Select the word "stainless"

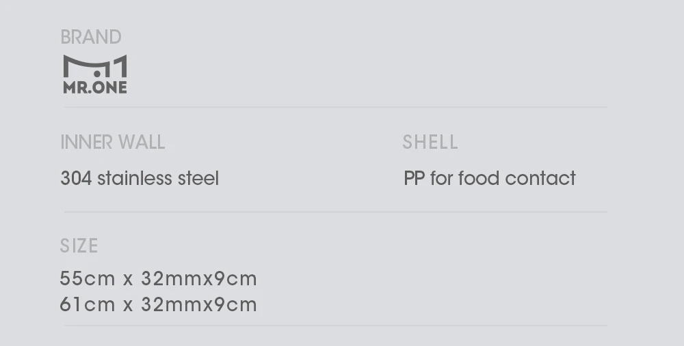[135, 179]
